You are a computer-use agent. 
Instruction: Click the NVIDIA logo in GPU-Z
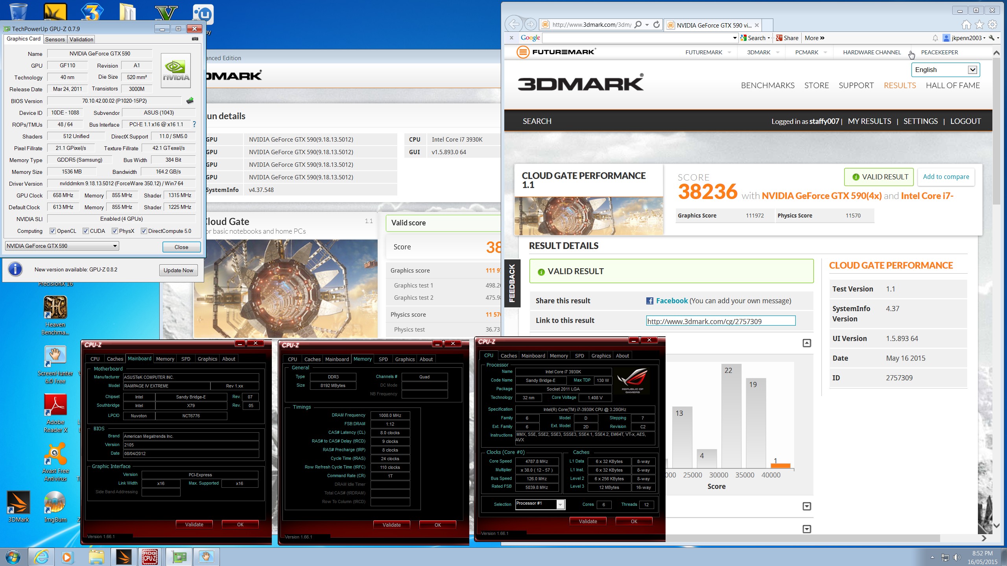click(x=176, y=71)
